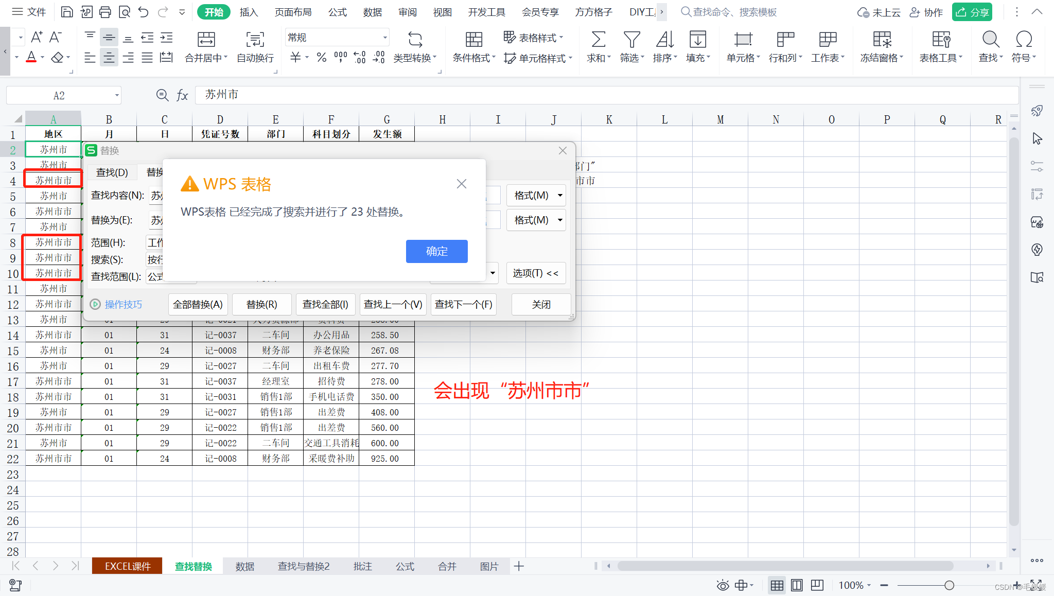Switch to the 数据 sheet tab
This screenshot has height=596, width=1054.
[244, 566]
